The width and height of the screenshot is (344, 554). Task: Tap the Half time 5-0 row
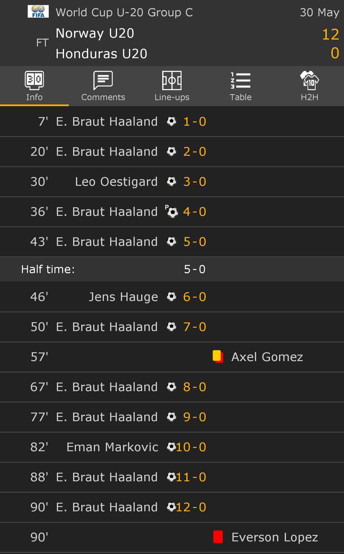coord(172,269)
